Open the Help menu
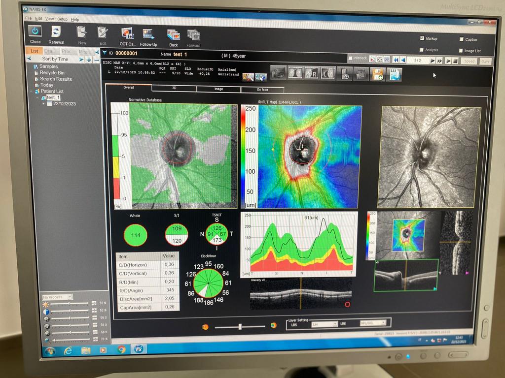 click(75, 20)
